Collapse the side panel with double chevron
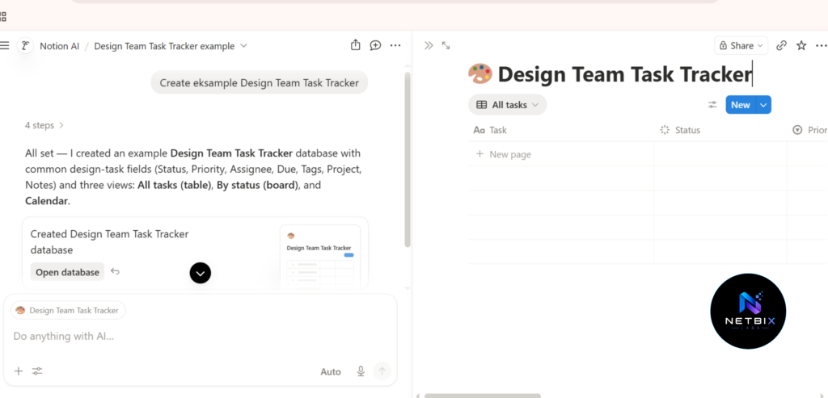Image resolution: width=828 pixels, height=398 pixels. click(429, 46)
